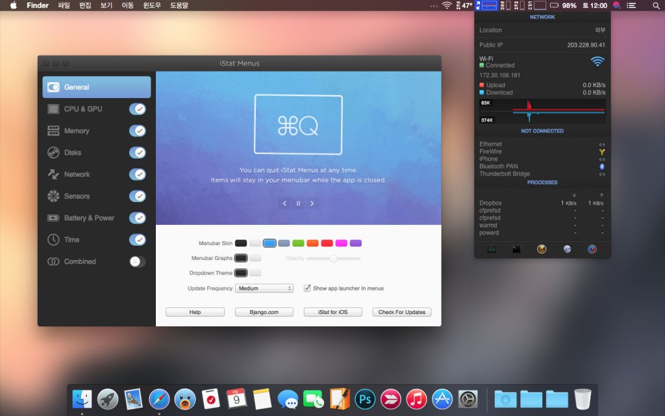This screenshot has height=416, width=665.
Task: Open Launchpad rocket in the Dock
Action: tap(108, 400)
